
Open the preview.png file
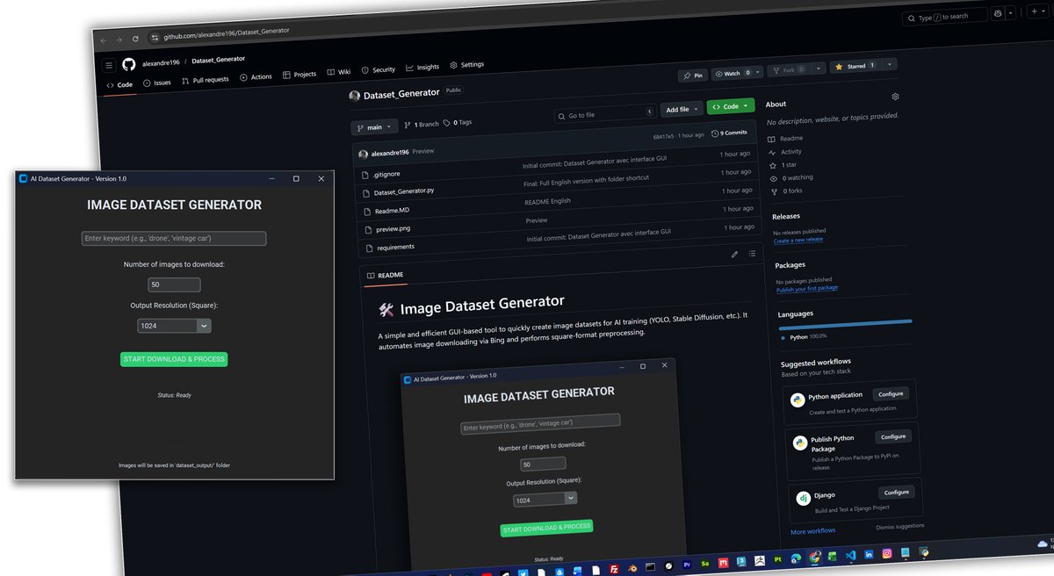[x=393, y=229]
